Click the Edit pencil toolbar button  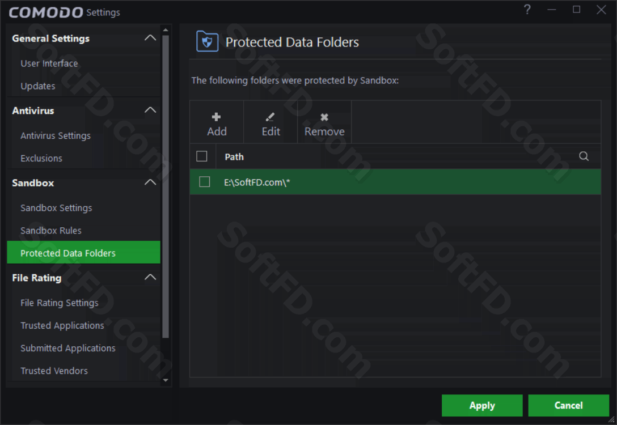[271, 122]
